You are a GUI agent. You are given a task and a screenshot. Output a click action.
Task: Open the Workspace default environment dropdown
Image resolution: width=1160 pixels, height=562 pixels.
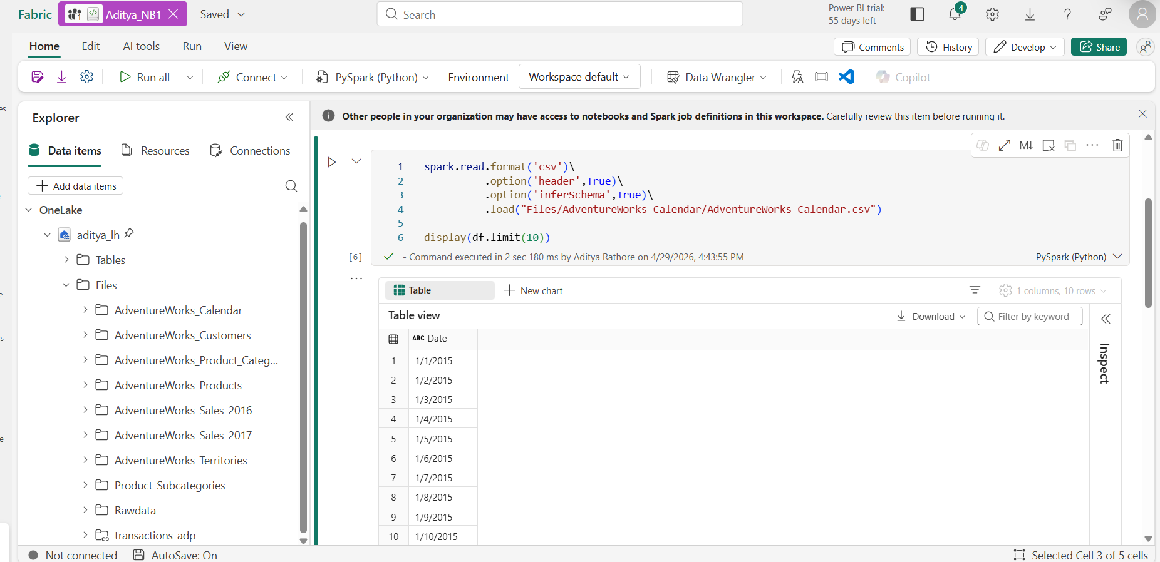579,76
